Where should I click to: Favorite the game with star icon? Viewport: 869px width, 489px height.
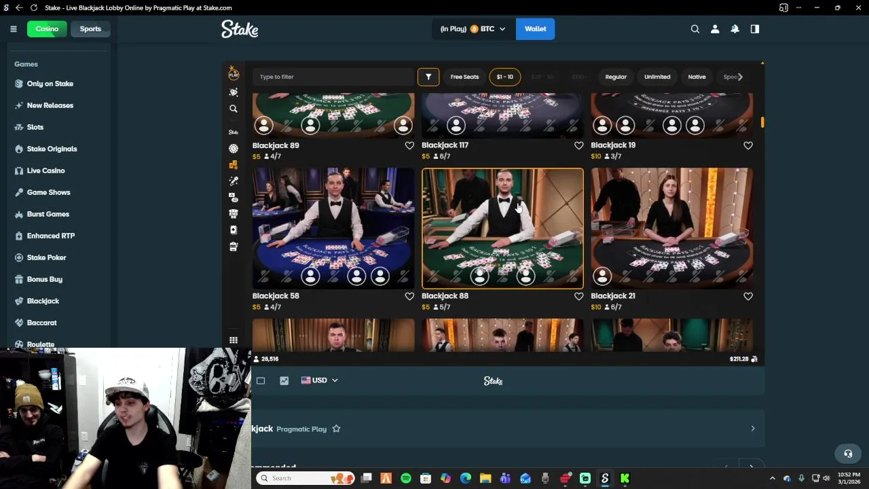(x=336, y=429)
